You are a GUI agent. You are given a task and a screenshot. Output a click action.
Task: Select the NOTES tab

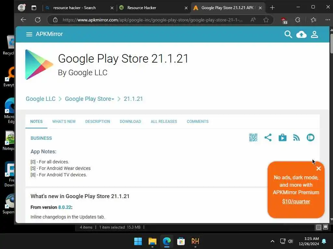coord(36,122)
